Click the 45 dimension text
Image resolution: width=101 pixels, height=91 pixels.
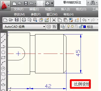[x=78, y=53]
